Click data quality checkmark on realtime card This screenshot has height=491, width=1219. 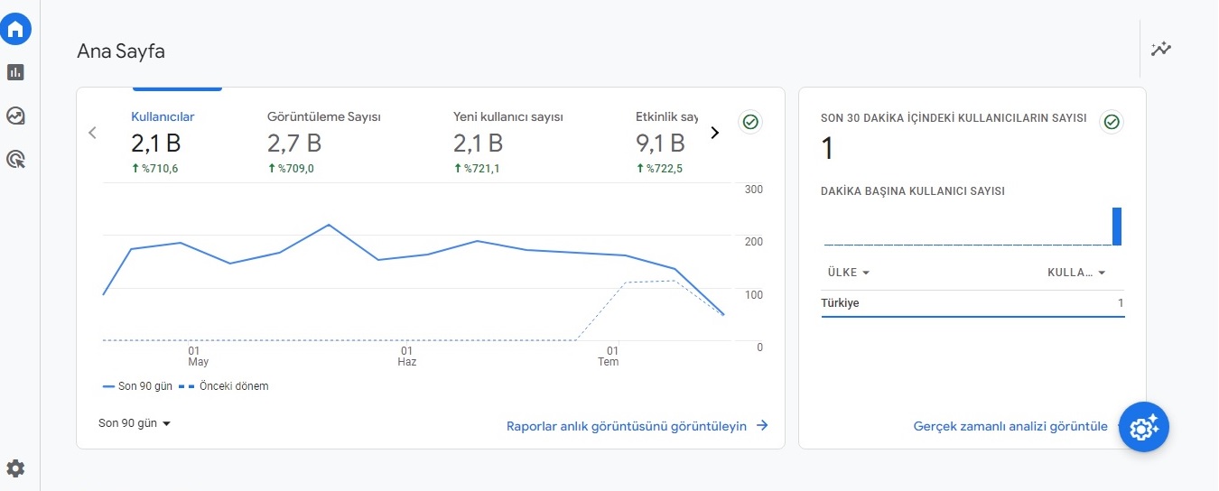point(1112,122)
